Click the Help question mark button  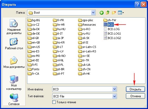(x=137, y=4)
